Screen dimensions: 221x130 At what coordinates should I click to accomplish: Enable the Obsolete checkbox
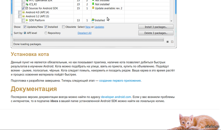coord(64,27)
